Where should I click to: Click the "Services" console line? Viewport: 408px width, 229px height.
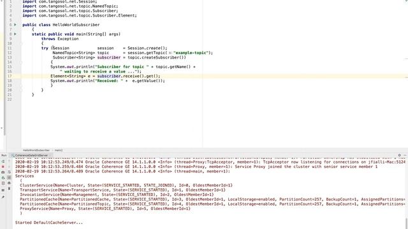pyautogui.click(x=24, y=176)
